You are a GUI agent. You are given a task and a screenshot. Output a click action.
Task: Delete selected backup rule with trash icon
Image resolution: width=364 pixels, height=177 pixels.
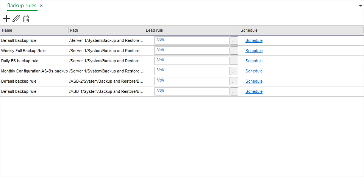tap(26, 18)
